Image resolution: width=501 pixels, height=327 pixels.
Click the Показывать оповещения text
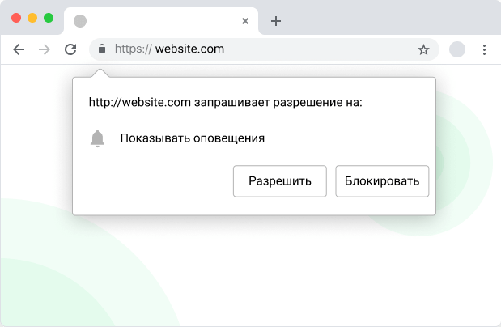[x=193, y=138]
